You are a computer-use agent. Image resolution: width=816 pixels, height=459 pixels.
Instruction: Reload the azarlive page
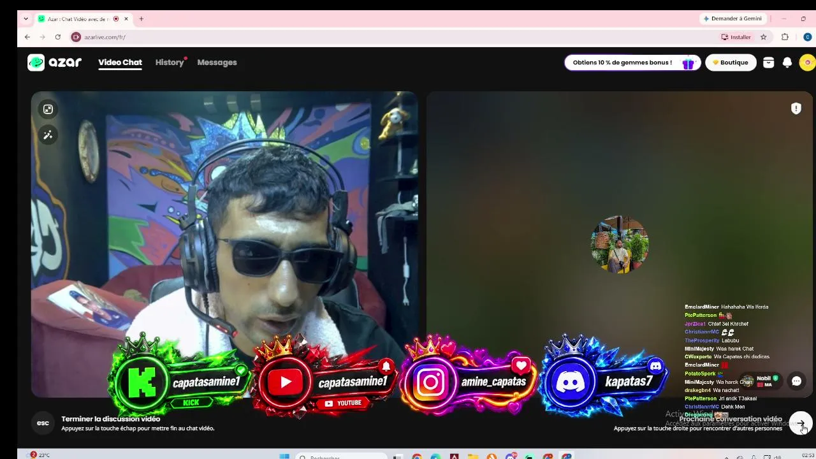click(x=57, y=37)
